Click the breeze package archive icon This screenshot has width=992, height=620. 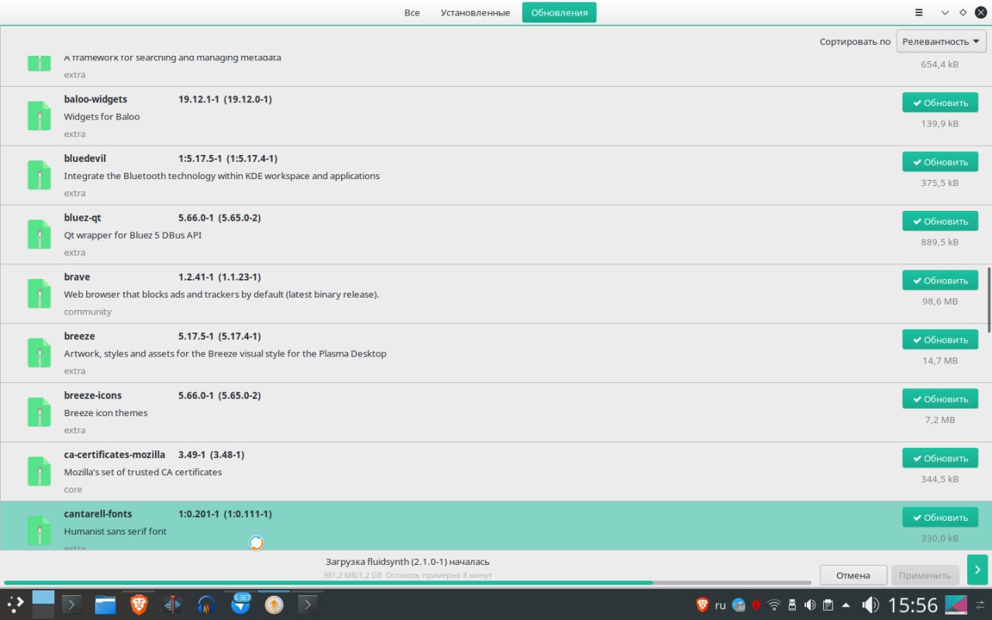click(40, 353)
